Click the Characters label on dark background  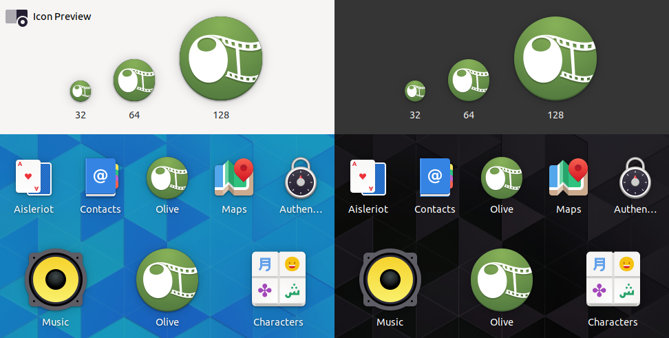click(x=613, y=321)
